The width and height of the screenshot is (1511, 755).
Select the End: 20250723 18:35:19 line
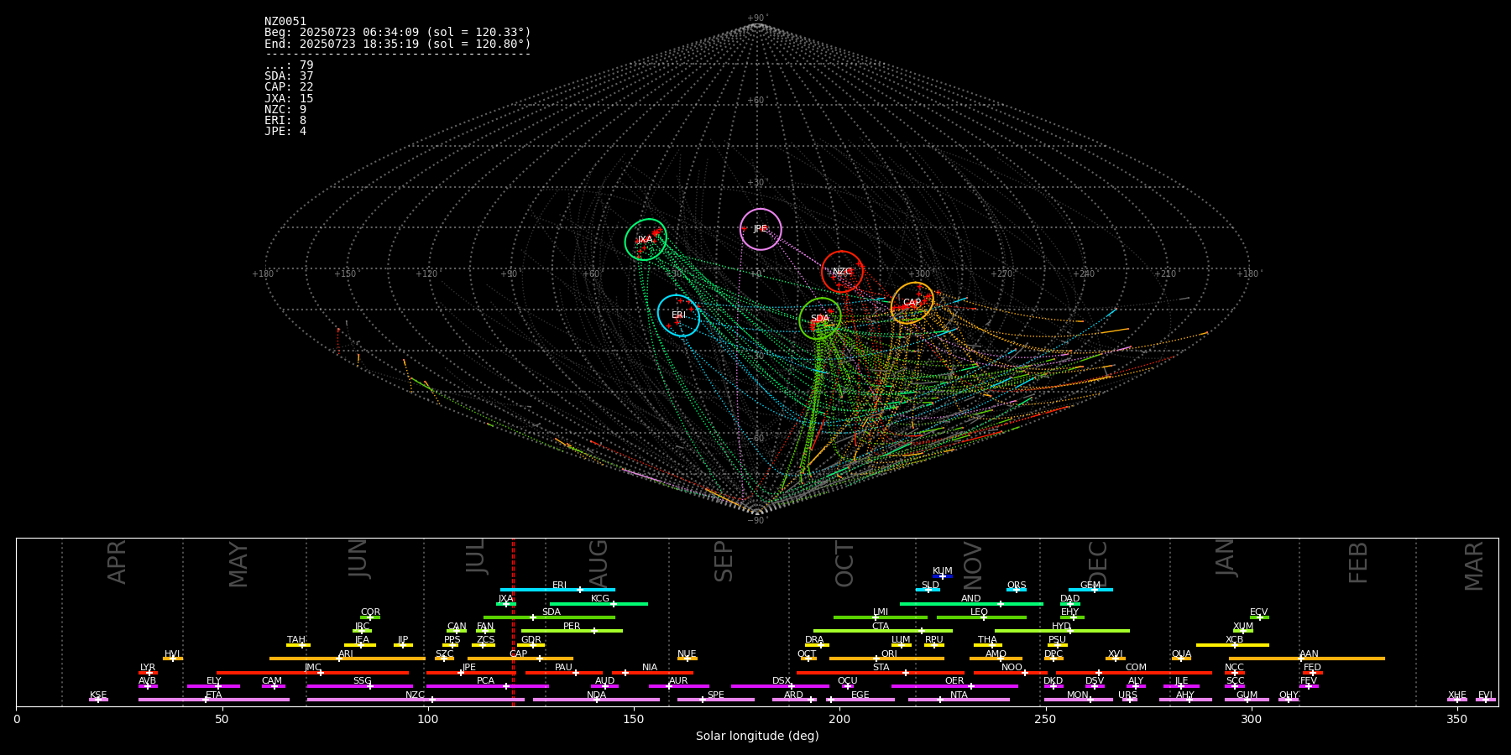(398, 44)
